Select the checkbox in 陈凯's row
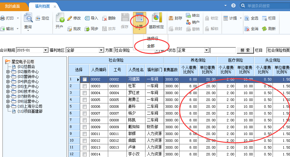The height and width of the screenshot is (157, 290). [x=85, y=120]
